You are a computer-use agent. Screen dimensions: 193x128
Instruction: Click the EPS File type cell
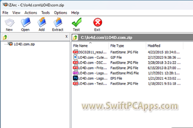(116, 78)
